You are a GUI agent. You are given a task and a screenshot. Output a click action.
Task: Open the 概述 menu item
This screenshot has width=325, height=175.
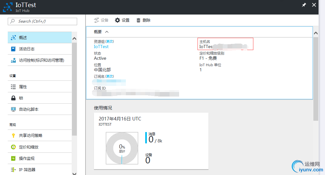click(40, 37)
